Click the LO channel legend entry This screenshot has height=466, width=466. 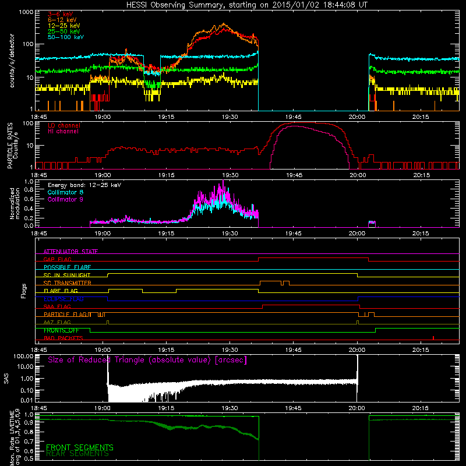pos(64,125)
